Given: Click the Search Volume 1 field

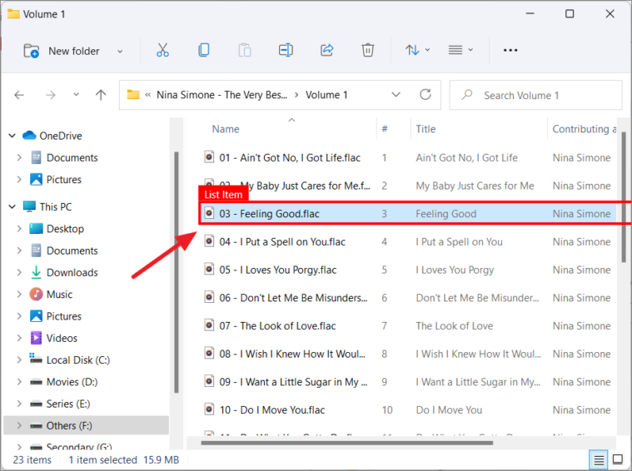Looking at the screenshot, I should pos(535,95).
